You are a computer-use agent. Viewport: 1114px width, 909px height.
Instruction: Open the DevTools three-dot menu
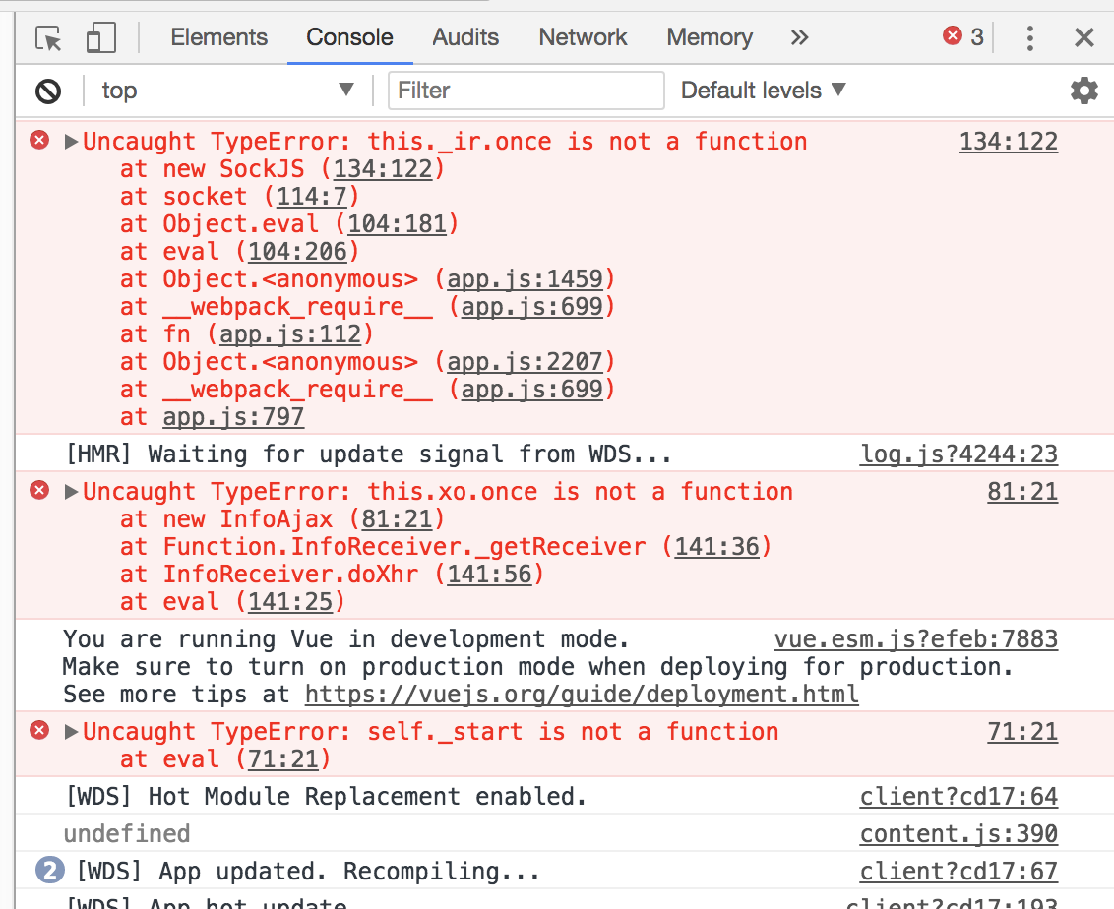pos(1029,37)
